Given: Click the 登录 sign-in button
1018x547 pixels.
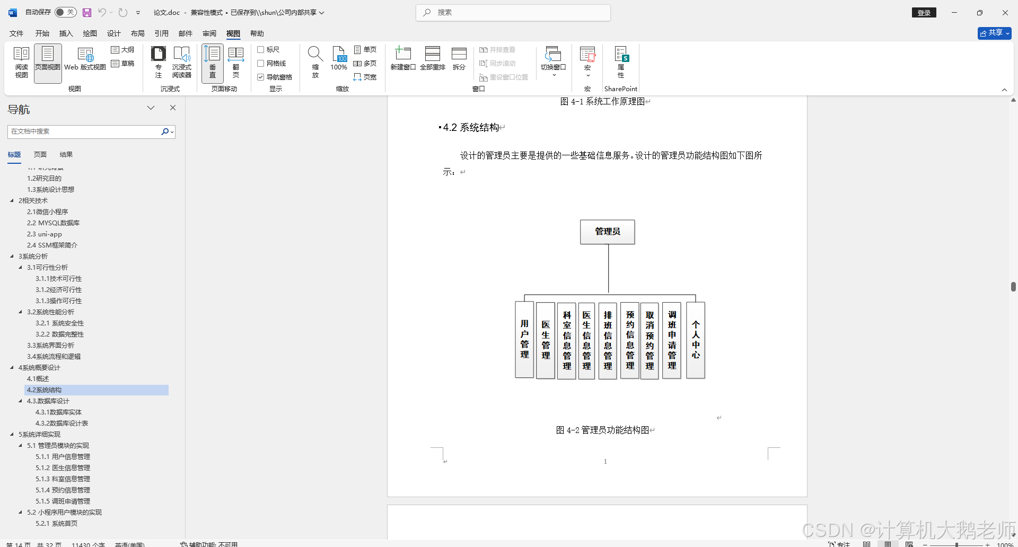Looking at the screenshot, I should click(x=924, y=12).
